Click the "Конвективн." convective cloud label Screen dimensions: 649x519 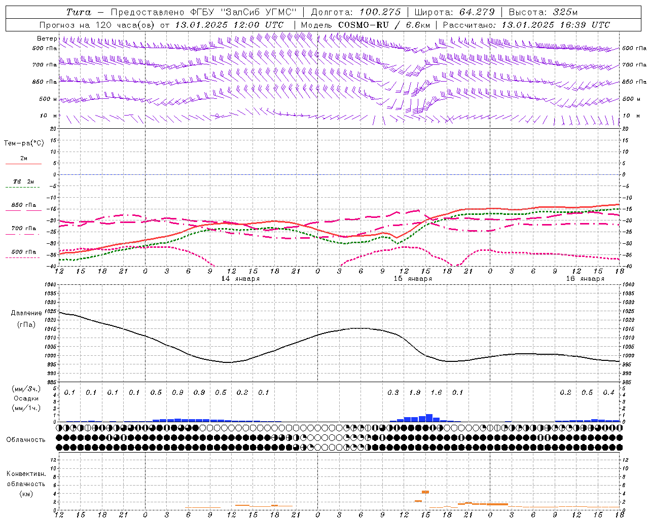tap(26, 474)
